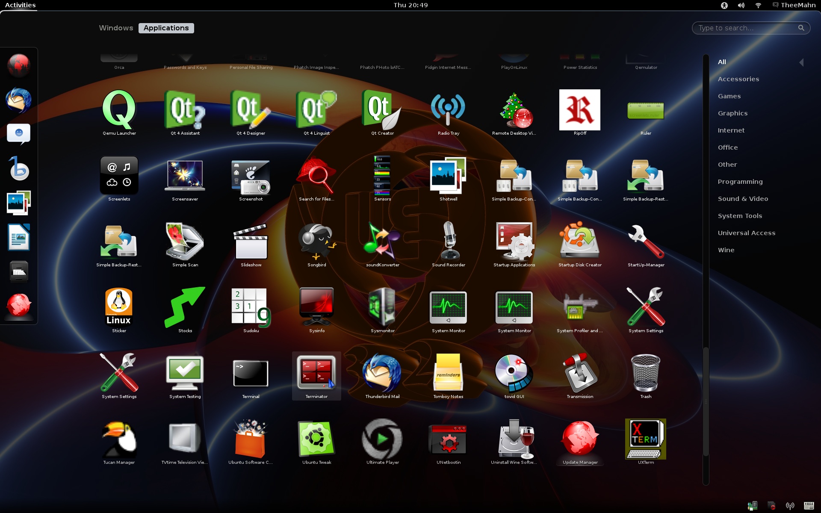
Task: Open Update Manager application icon
Action: pyautogui.click(x=580, y=439)
